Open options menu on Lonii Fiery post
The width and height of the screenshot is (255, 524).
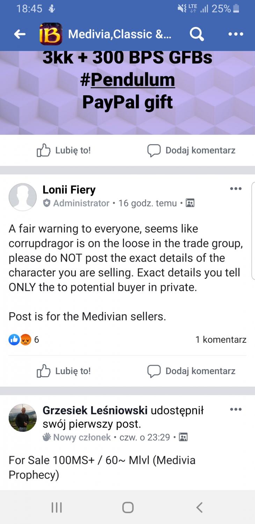(x=235, y=189)
